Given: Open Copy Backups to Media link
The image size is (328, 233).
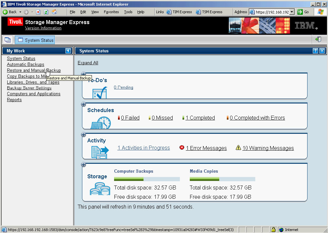Looking at the screenshot, I should (x=26, y=76).
